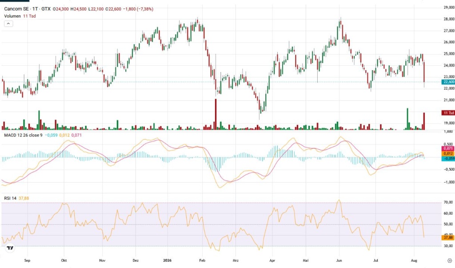Image resolution: width=455 pixels, height=268 pixels.
Task: Click the 26,000 price scale label
Action: point(449,42)
